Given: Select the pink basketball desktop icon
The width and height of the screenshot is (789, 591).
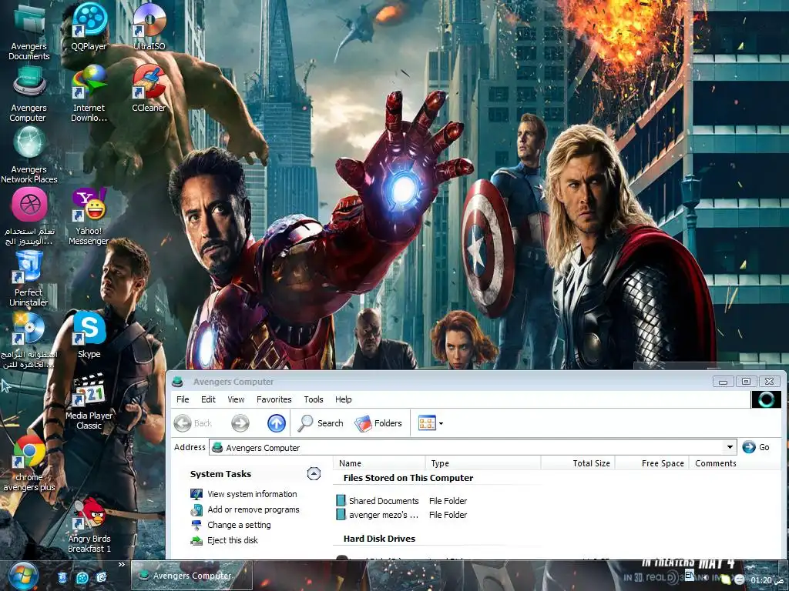Looking at the screenshot, I should [x=29, y=216].
